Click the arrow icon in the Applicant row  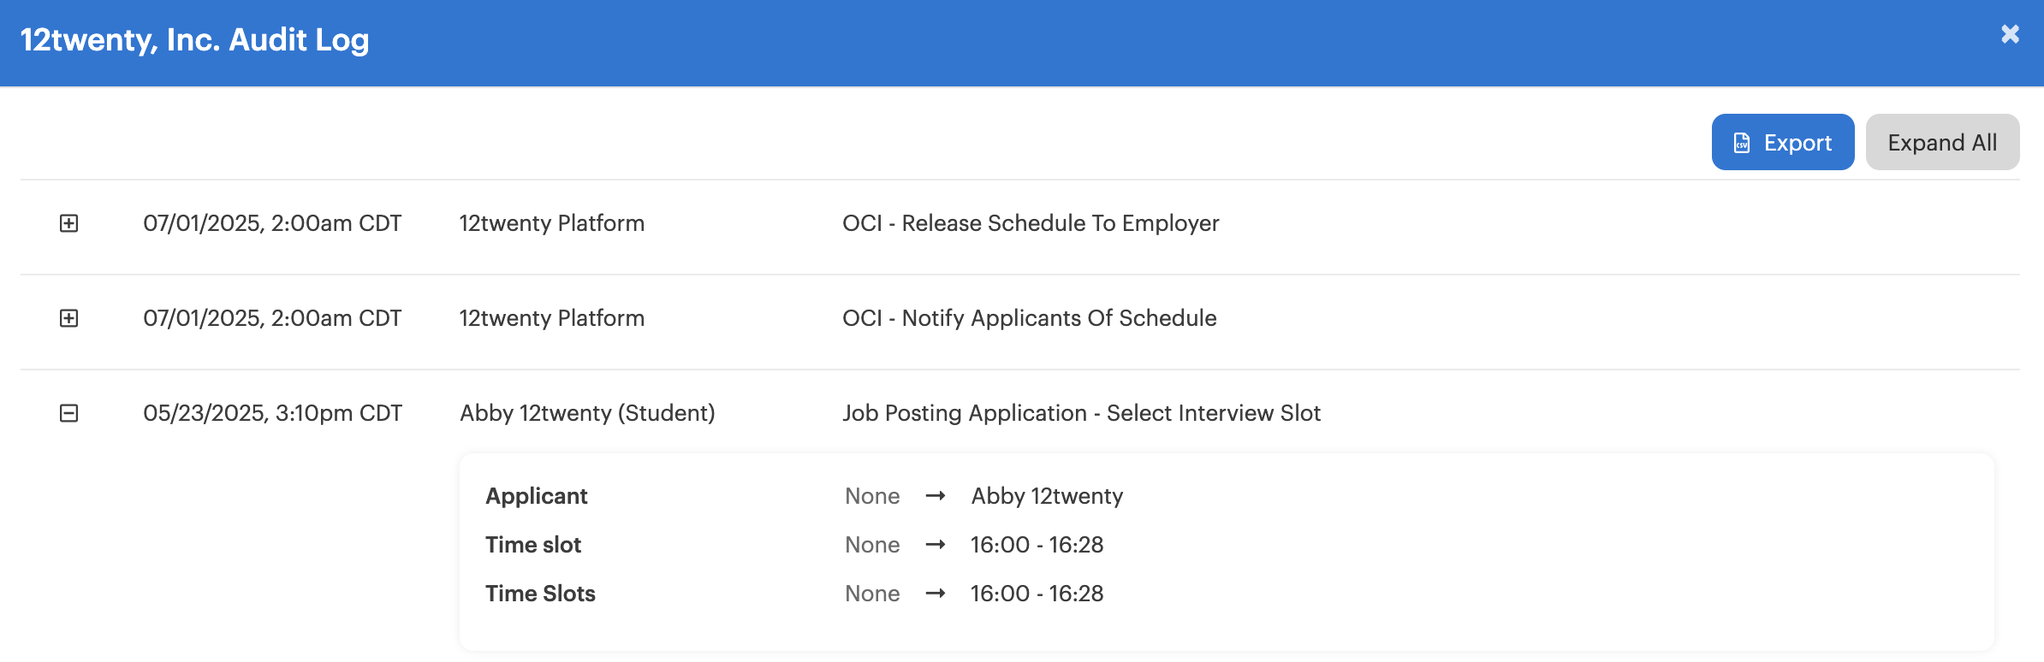936,496
